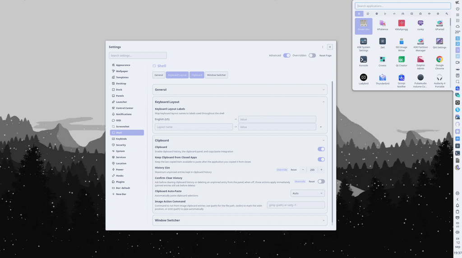
Task: Open Notifications settings in sidebar
Action: click(x=127, y=114)
